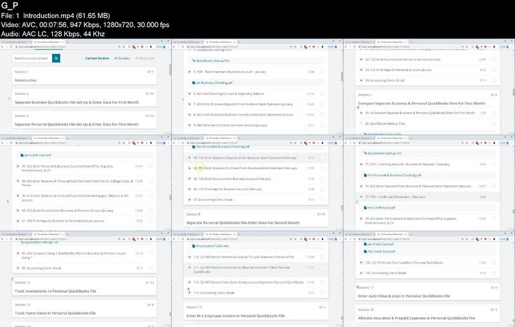
Task: Expand Section 1 Introduction
Action: point(84,76)
